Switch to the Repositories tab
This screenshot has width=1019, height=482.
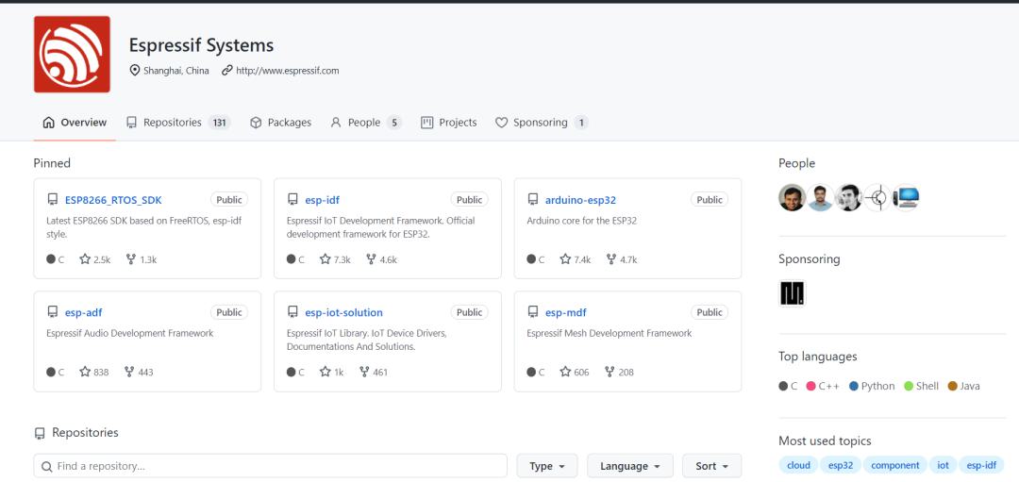(178, 122)
